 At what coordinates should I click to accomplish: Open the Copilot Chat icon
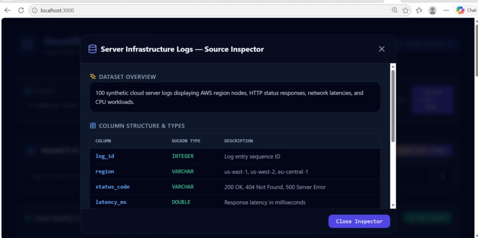click(460, 10)
